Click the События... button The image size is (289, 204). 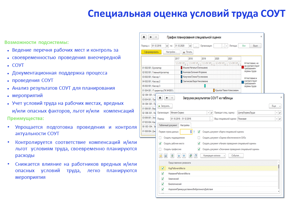(x=236, y=156)
